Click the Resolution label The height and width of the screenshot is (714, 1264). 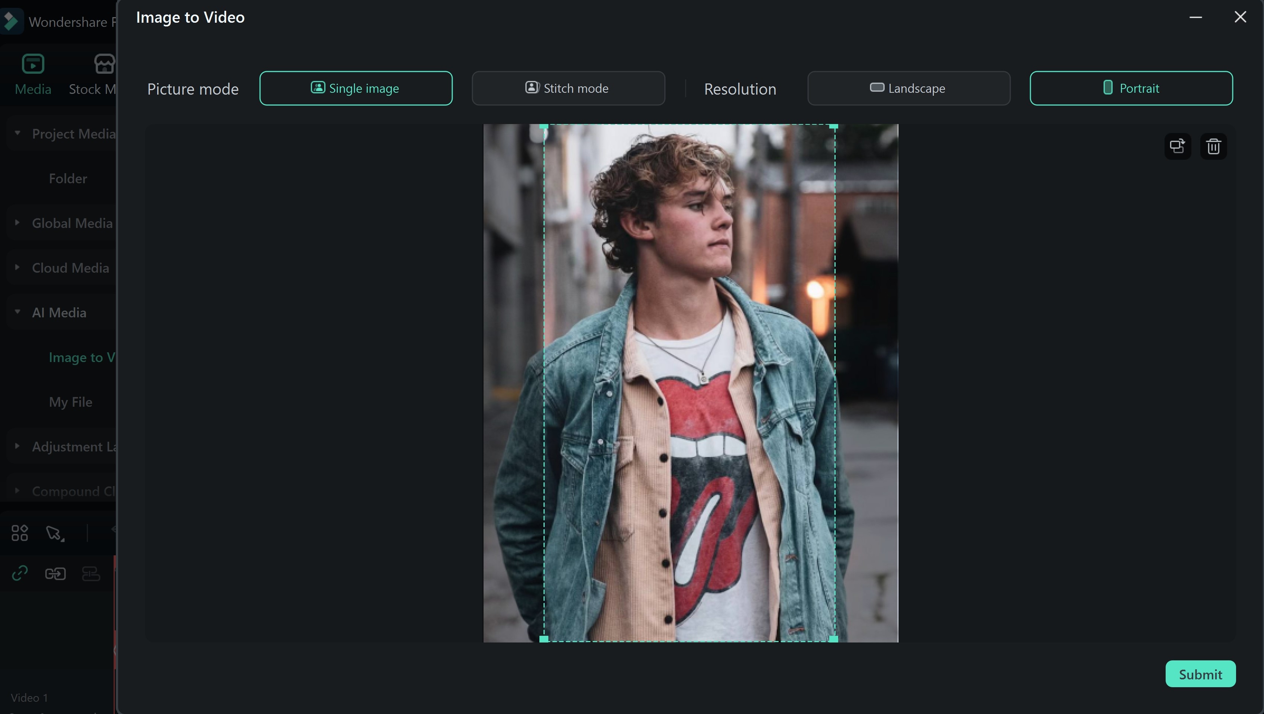point(740,89)
